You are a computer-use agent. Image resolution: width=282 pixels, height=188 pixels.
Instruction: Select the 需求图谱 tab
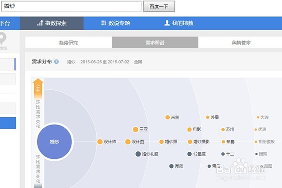click(155, 42)
